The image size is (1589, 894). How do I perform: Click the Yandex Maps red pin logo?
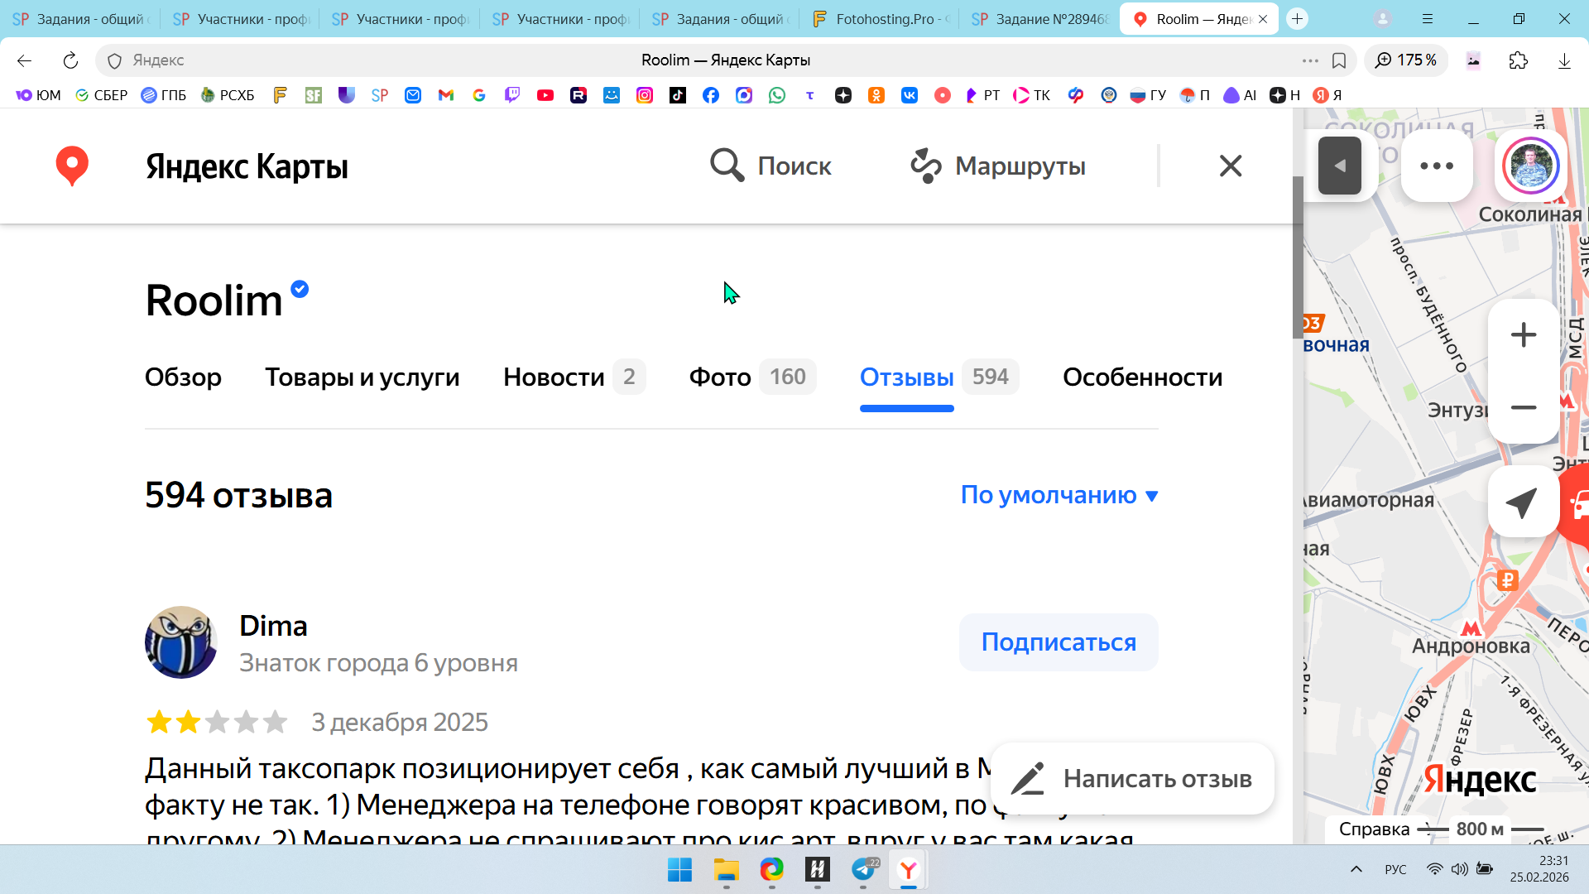tap(72, 166)
